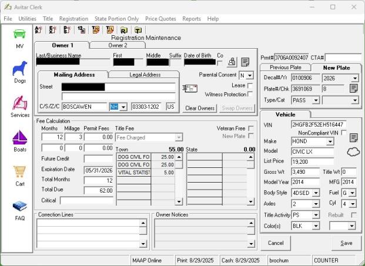Viewport: 365px width, 266px height.
Task: Open the state NH dropdown
Action: click(123, 107)
